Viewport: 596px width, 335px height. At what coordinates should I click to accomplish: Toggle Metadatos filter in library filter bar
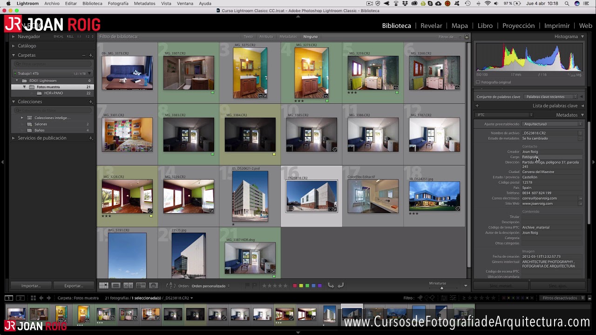coord(288,36)
